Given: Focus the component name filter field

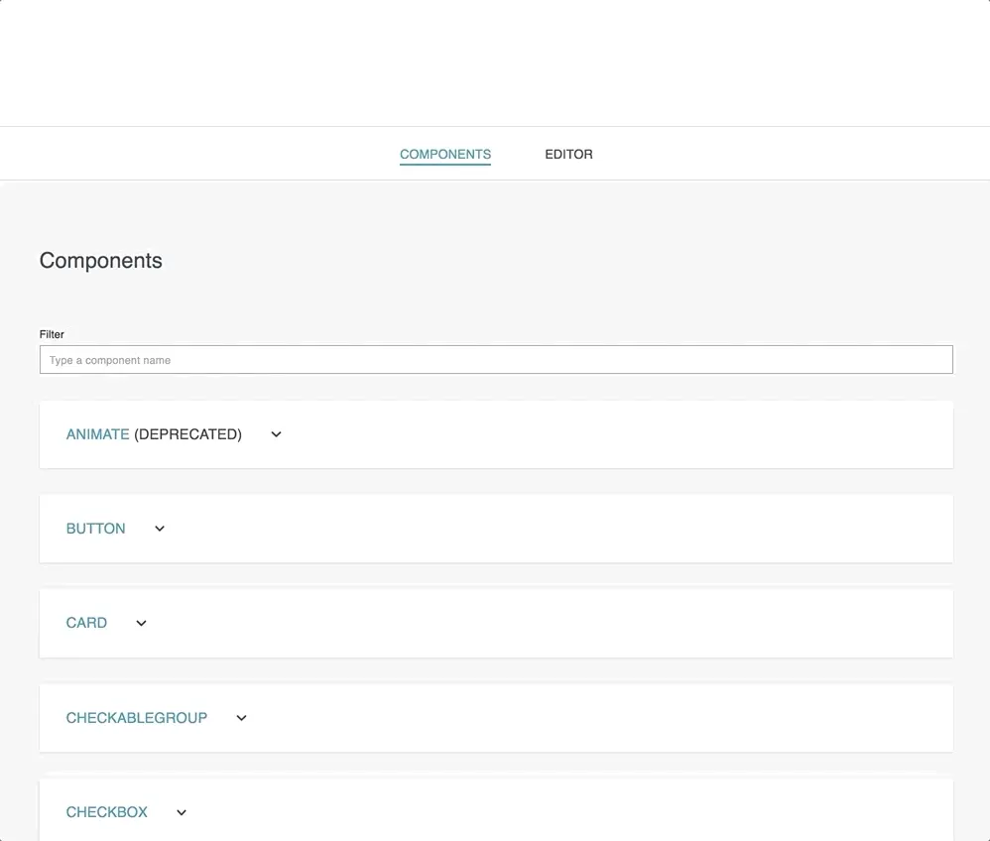Looking at the screenshot, I should (x=496, y=360).
